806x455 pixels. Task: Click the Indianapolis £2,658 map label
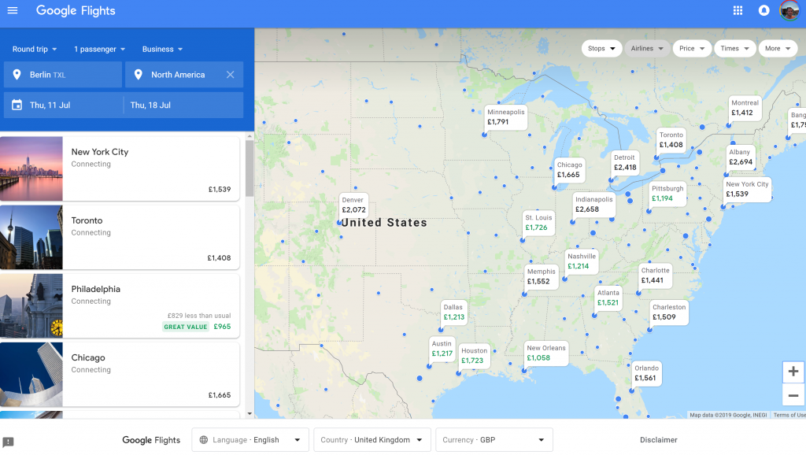click(x=593, y=204)
